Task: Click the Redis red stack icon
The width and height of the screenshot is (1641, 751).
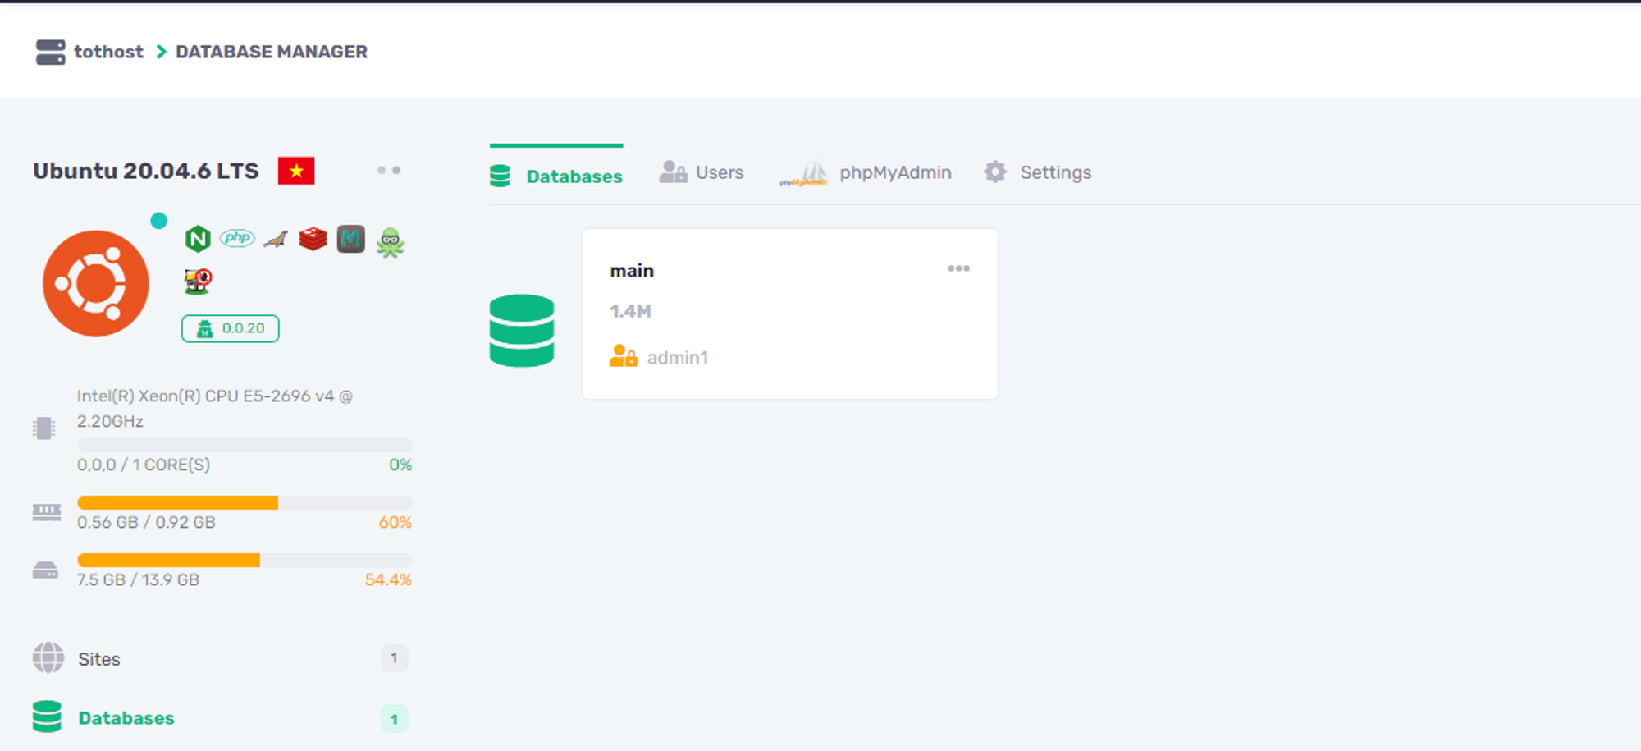Action: (x=313, y=239)
